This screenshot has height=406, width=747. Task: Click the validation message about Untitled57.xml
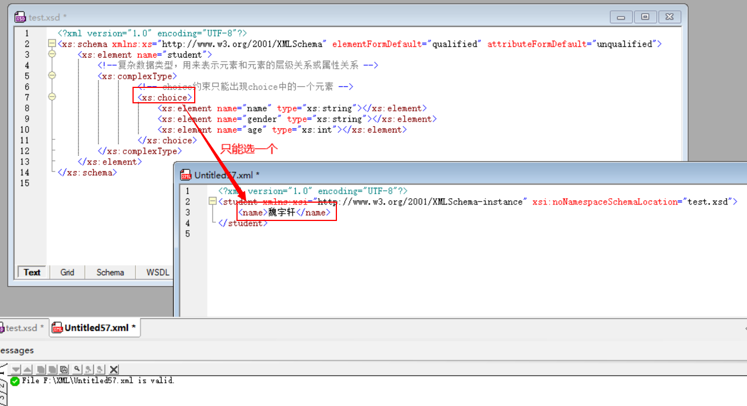pyautogui.click(x=97, y=380)
